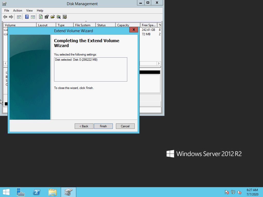The width and height of the screenshot is (263, 197).
Task: Click the taskbar clock showing 6:27 AM
Action: point(252,192)
